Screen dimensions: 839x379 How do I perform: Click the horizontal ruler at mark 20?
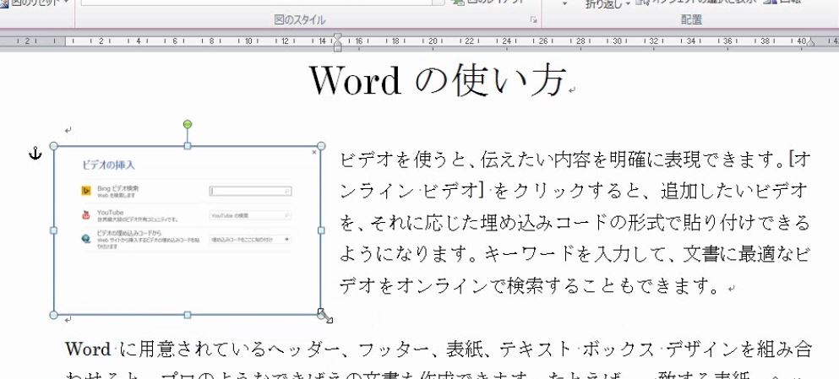433,41
